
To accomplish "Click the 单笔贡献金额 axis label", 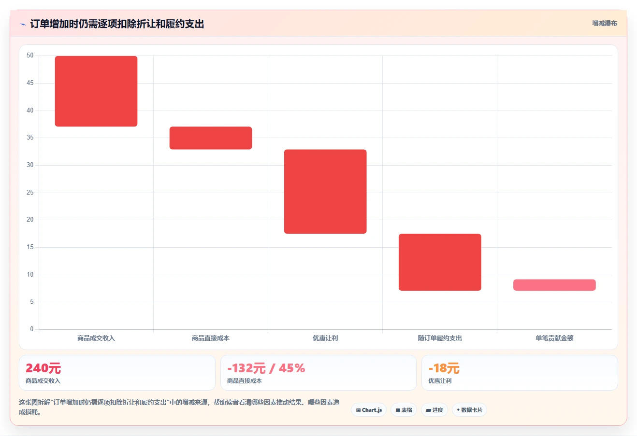I will pos(554,338).
